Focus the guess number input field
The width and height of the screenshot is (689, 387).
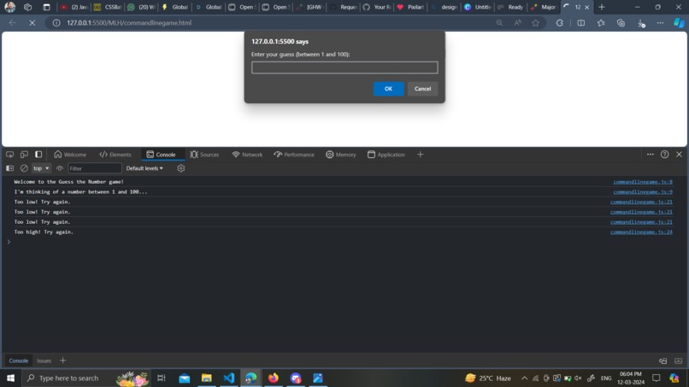pyautogui.click(x=344, y=67)
